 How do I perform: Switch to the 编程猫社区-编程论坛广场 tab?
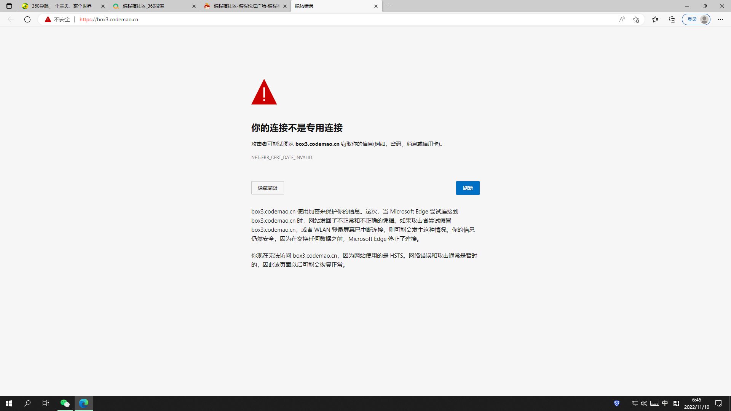tap(245, 6)
